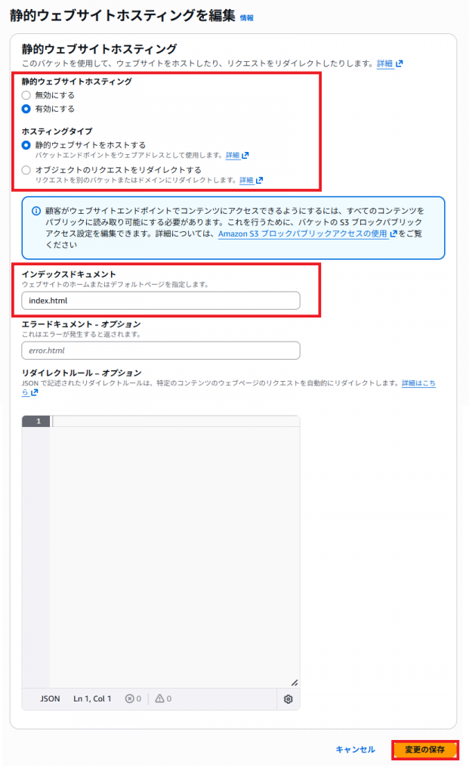
Task: Click the errors count icon in editor status bar
Action: tap(130, 698)
